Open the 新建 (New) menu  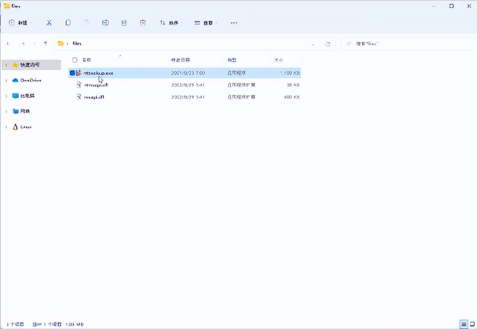[19, 22]
